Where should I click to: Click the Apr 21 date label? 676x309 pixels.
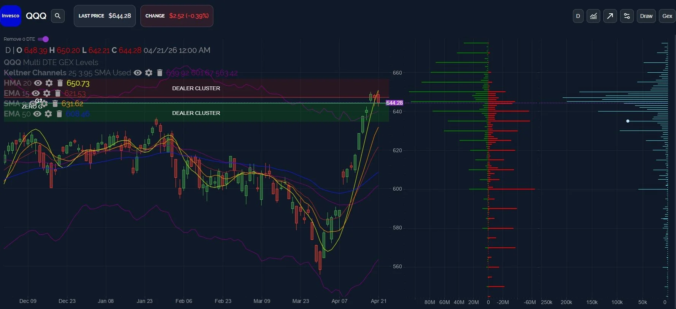379,301
